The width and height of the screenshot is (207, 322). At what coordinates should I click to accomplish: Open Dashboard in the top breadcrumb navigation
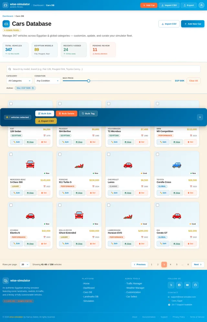tap(38, 5)
